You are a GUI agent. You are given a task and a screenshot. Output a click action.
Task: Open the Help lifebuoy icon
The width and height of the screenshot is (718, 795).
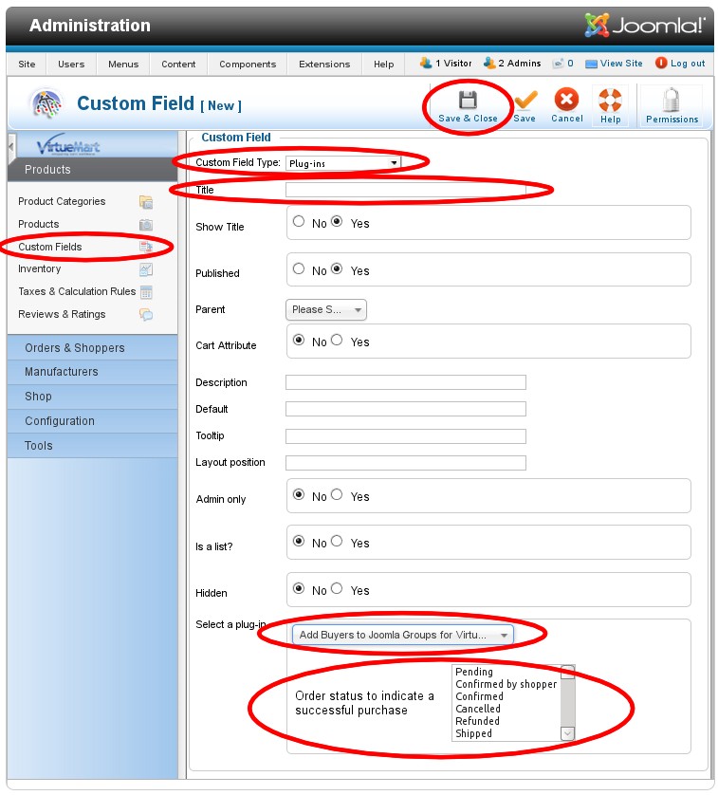[610, 101]
